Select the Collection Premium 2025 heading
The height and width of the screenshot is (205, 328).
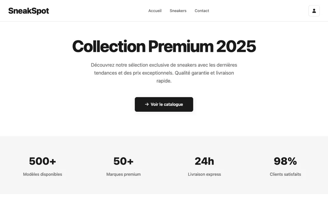tap(164, 46)
